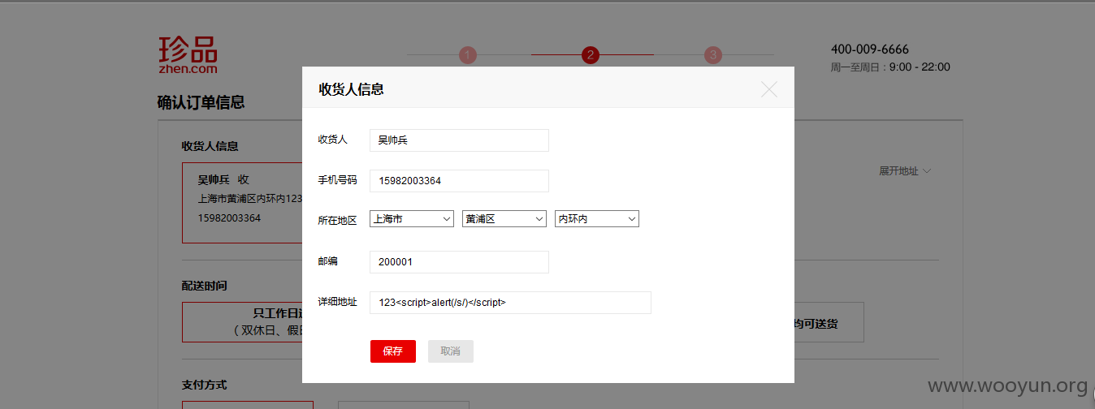
Task: Click the 确认订单信息 heading
Action: (201, 103)
